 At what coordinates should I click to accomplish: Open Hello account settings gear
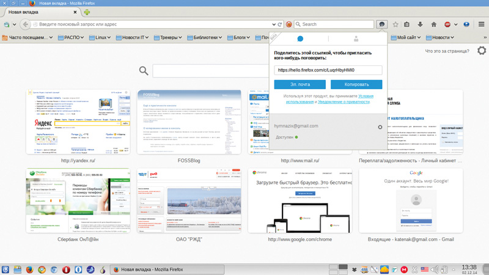(x=380, y=127)
